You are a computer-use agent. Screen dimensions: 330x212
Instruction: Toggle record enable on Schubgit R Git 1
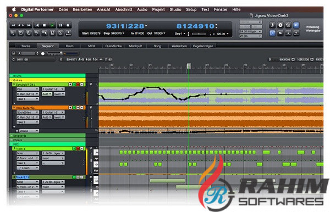[x=78, y=85]
